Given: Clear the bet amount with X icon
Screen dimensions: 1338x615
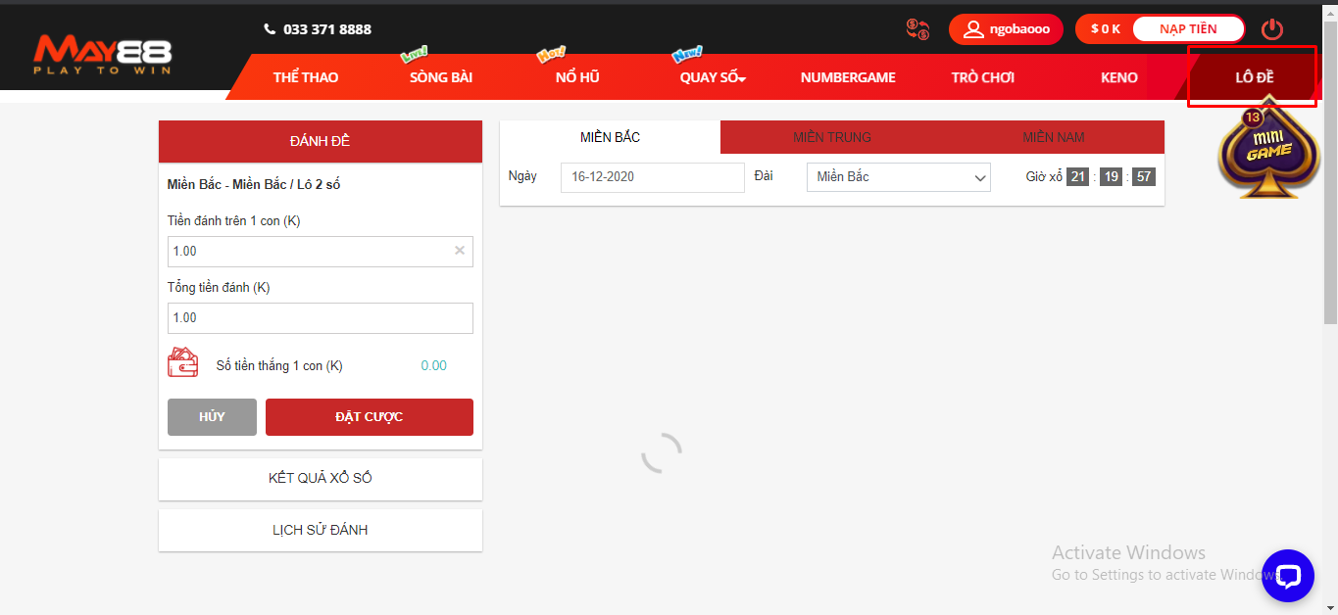Looking at the screenshot, I should [459, 251].
